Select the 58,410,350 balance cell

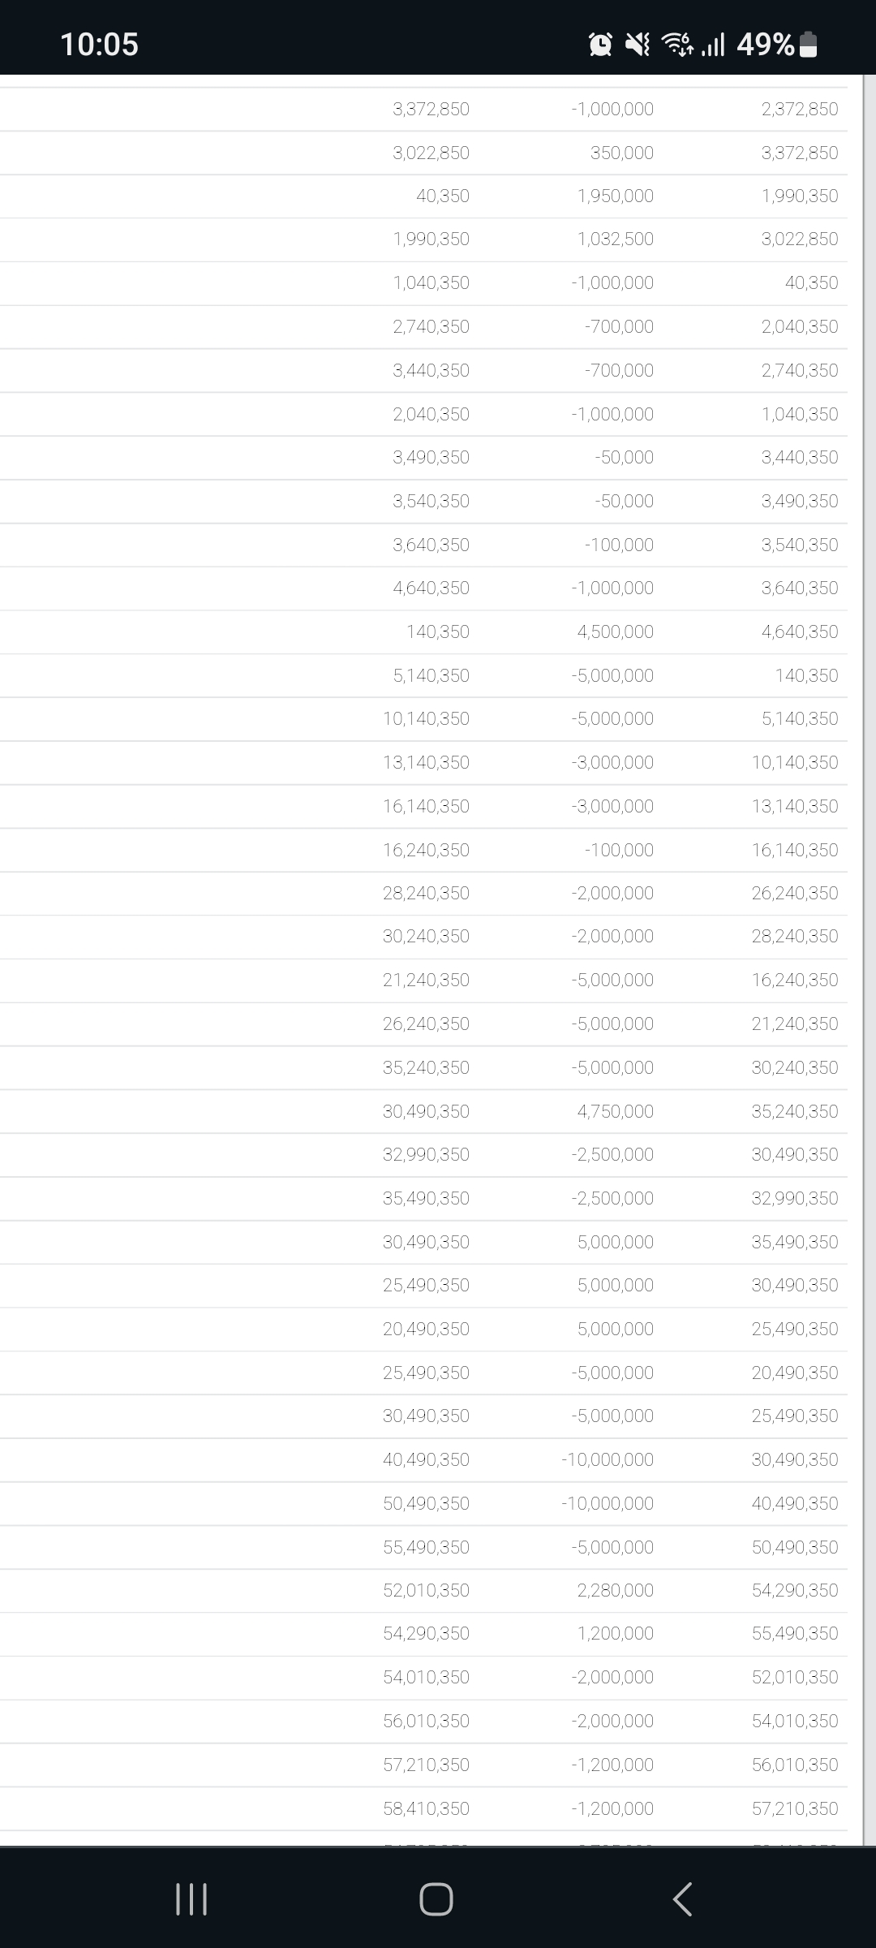coord(426,1808)
